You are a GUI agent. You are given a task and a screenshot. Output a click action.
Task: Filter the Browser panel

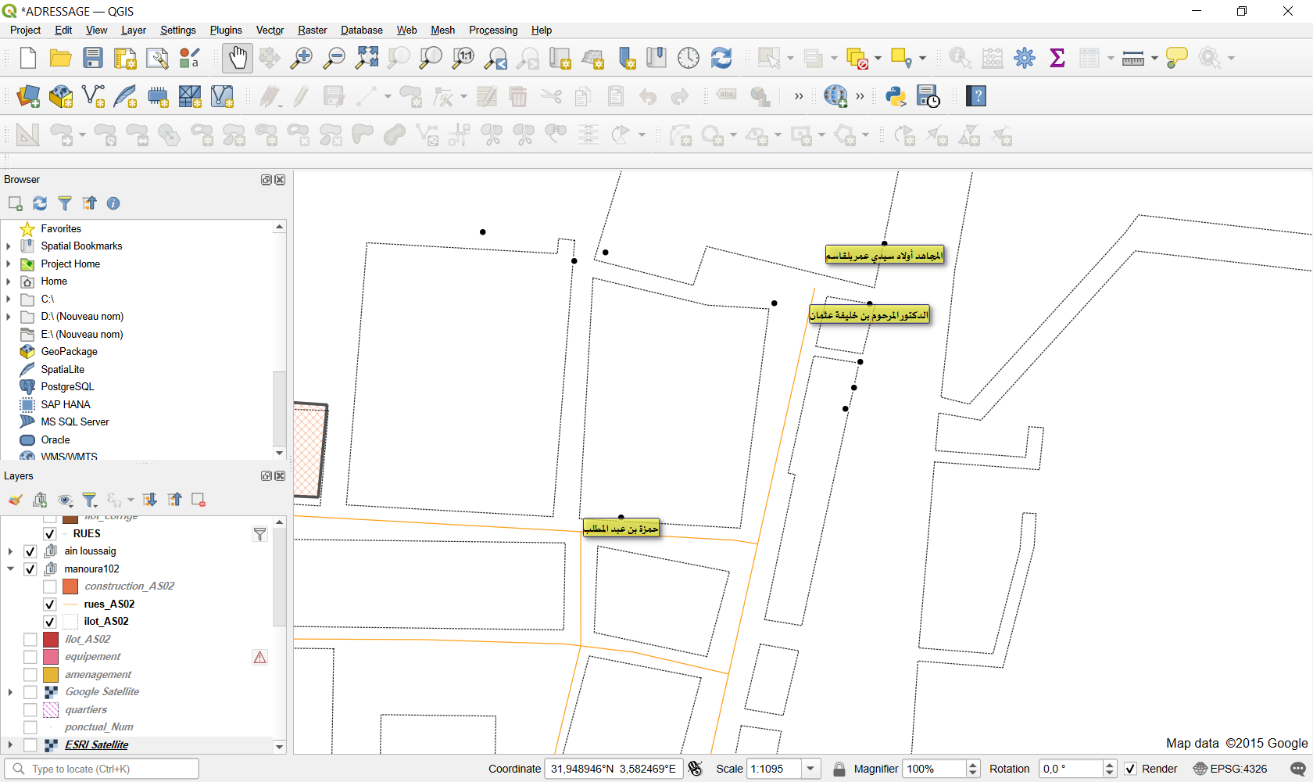(x=65, y=203)
